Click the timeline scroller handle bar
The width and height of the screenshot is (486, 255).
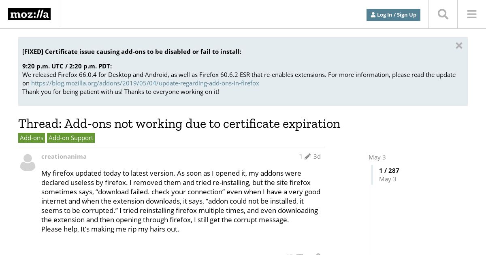[x=372, y=175]
